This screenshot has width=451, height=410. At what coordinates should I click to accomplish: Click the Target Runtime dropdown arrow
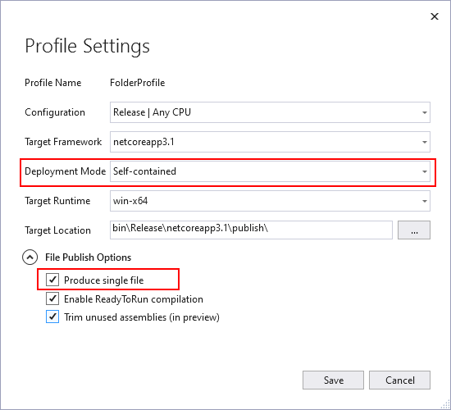pyautogui.click(x=424, y=201)
